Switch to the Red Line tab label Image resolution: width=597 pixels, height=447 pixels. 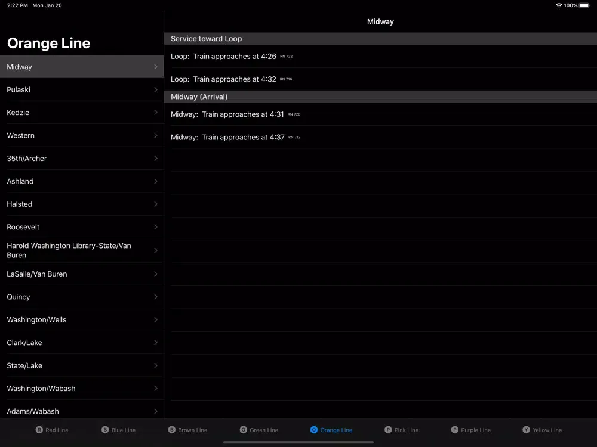pos(57,430)
